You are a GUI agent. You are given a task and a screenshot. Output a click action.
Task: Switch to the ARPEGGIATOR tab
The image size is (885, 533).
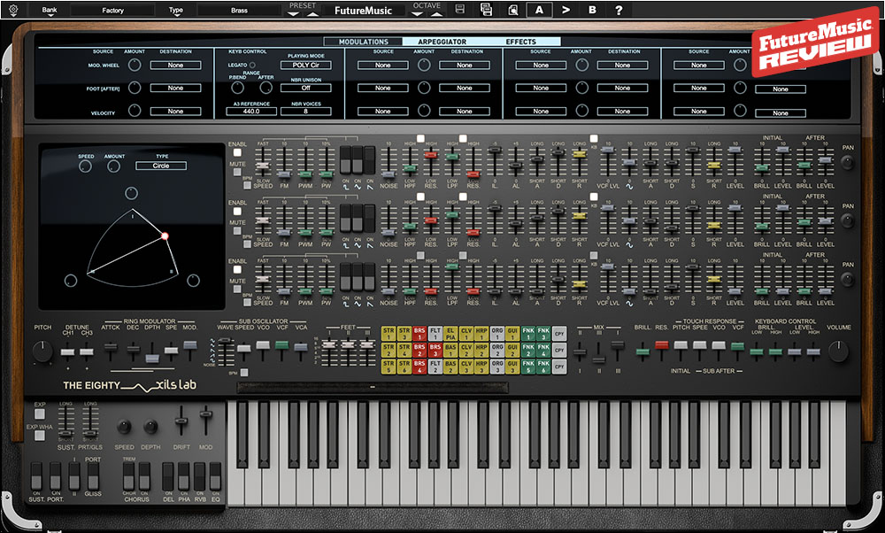pos(442,42)
